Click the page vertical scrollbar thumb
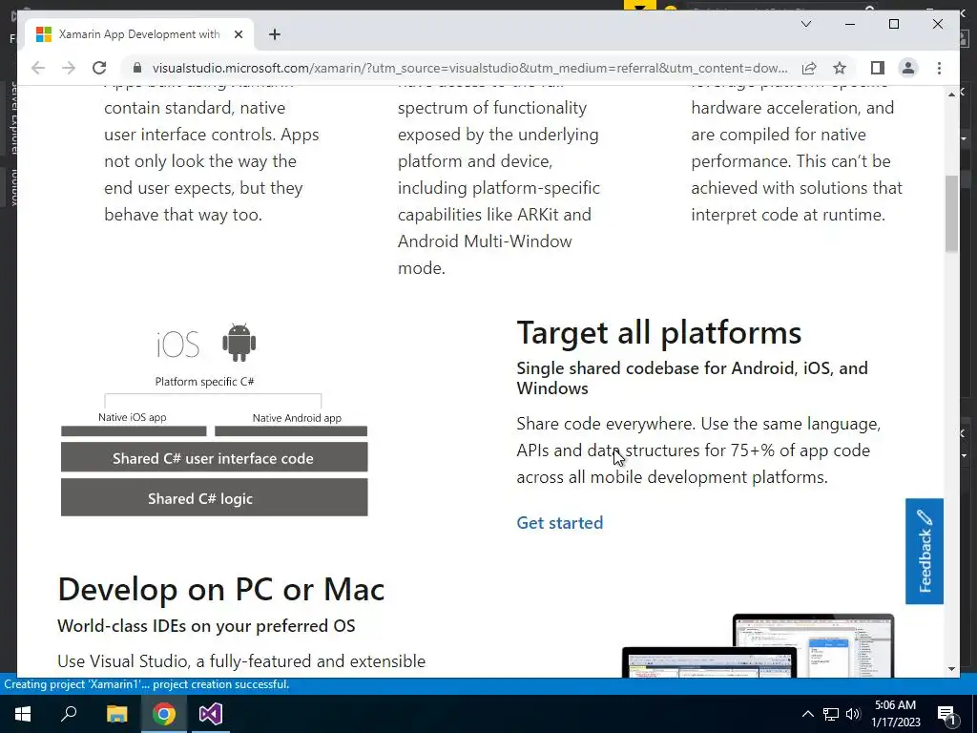977x733 pixels. [951, 213]
